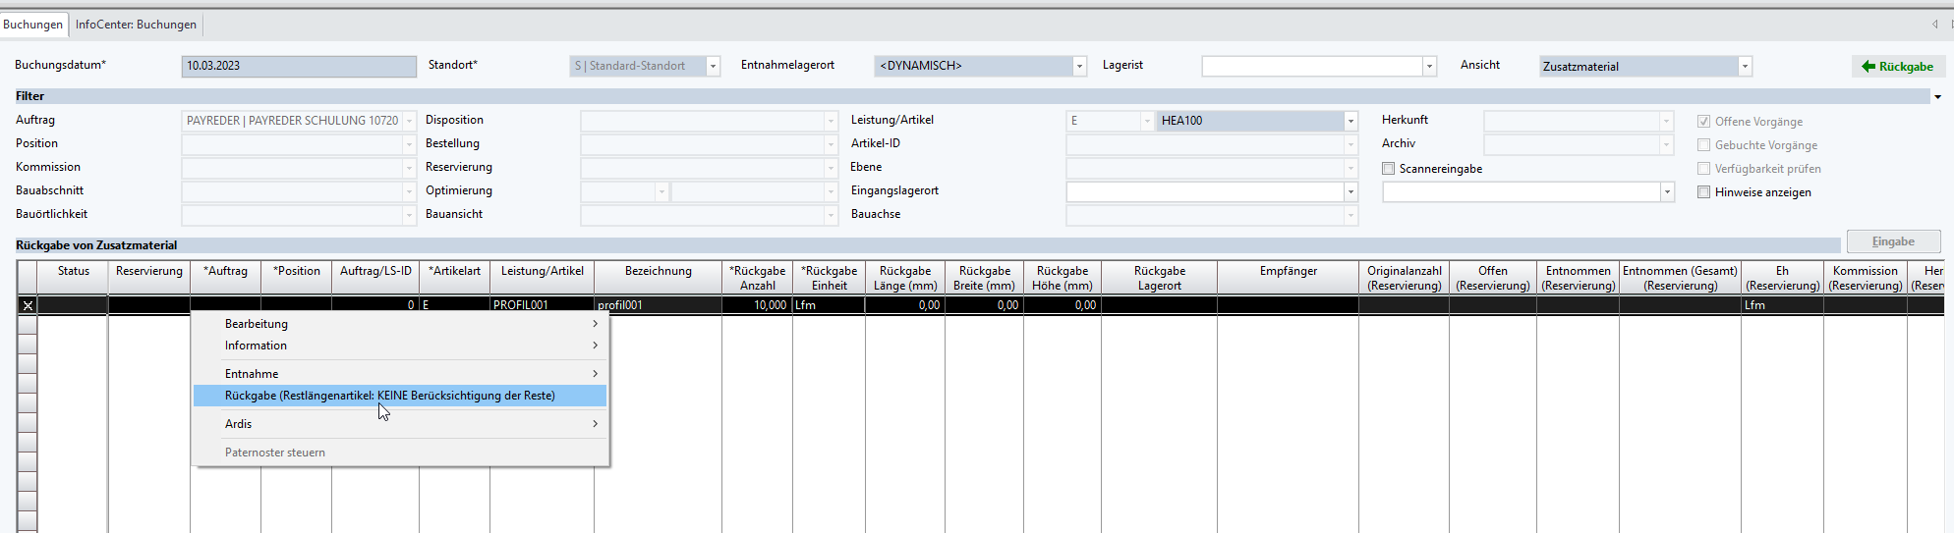The image size is (1954, 533).
Task: Open the Leistung/Artikel HEA100 dropdown
Action: click(1351, 121)
